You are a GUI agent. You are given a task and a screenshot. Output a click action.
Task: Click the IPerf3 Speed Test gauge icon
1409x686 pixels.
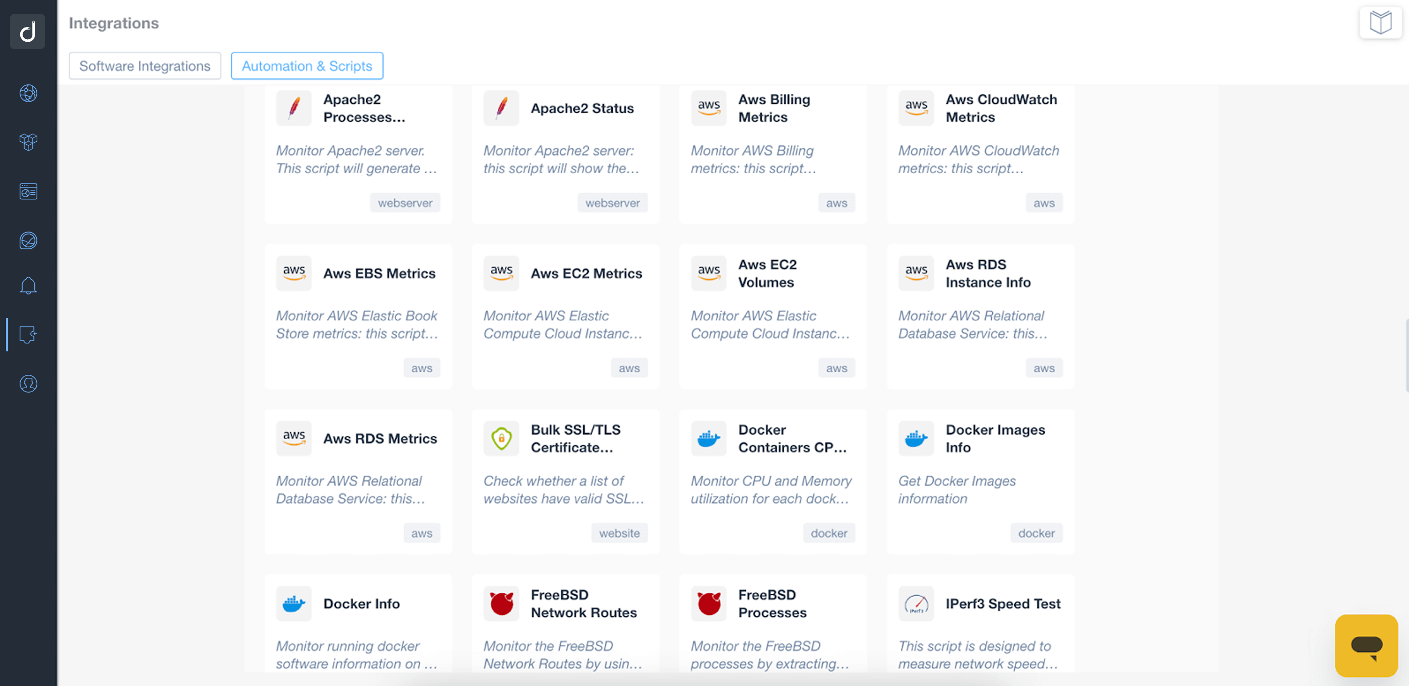(x=916, y=604)
